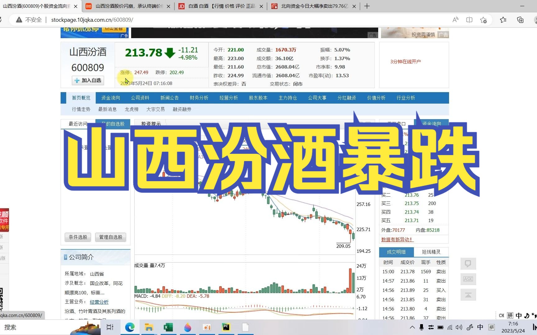The height and width of the screenshot is (335, 537).
Task: Close the 山西汾酒股价闪崩 tab
Action: (x=168, y=6)
